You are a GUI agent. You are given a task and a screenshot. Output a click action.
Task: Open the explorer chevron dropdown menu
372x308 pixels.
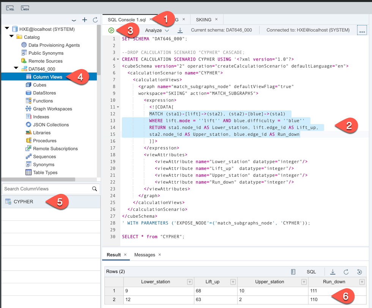point(74,20)
